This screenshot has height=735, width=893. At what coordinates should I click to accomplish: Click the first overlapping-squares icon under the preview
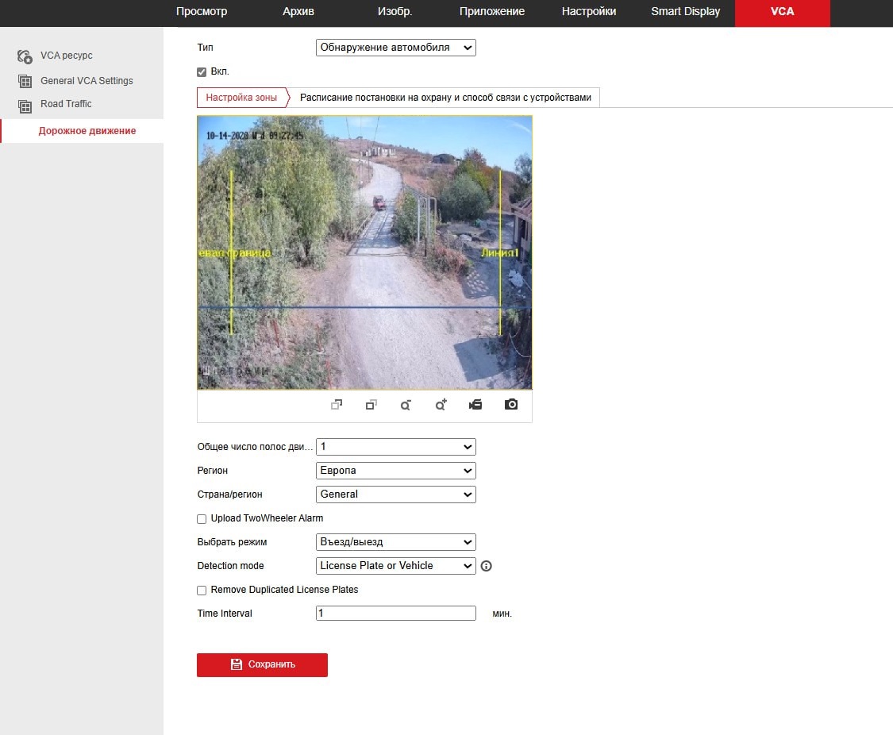tap(337, 405)
